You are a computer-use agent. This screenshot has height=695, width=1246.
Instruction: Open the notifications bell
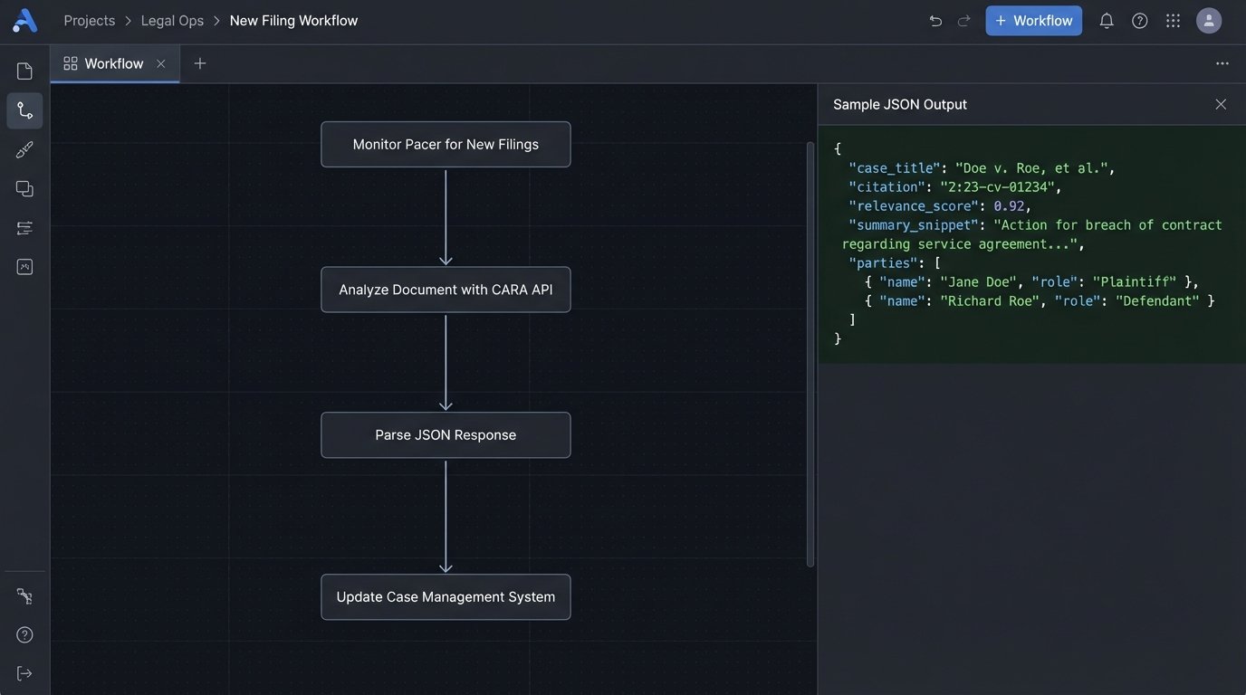(1106, 21)
